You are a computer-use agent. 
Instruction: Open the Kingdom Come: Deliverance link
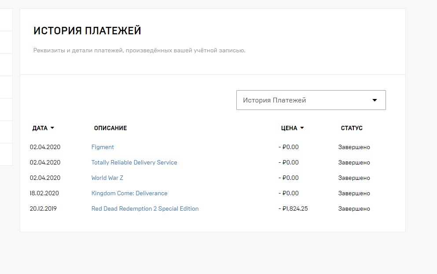pos(129,194)
